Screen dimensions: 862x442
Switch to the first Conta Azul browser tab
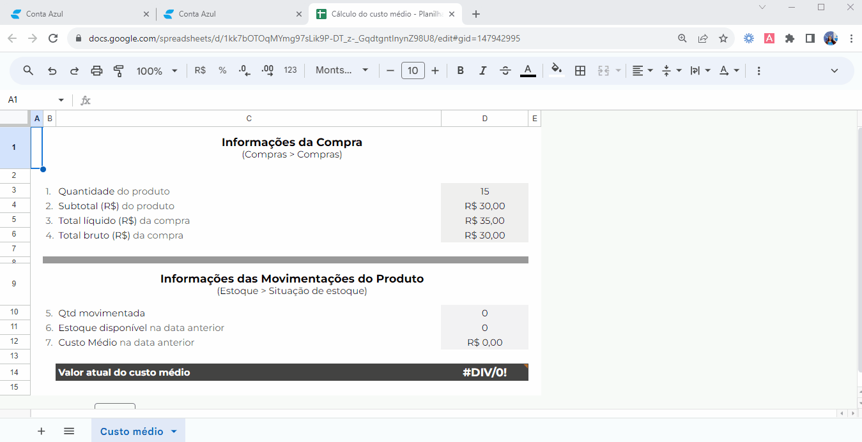pyautogui.click(x=79, y=14)
